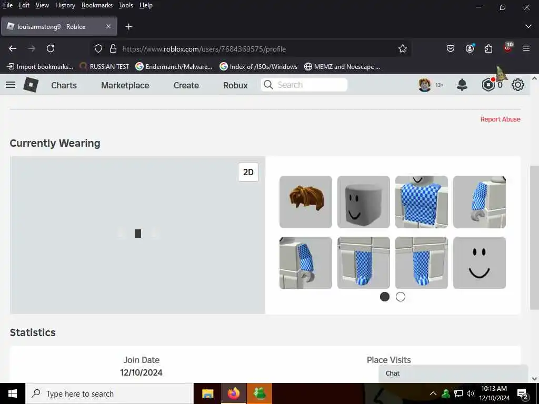Viewport: 539px width, 404px height.
Task: Click the gray smiley head item thumbnail
Action: (x=363, y=201)
